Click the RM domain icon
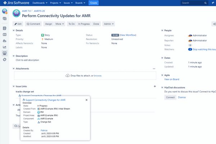Viewport: 216px width, 144px height. (39, 112)
